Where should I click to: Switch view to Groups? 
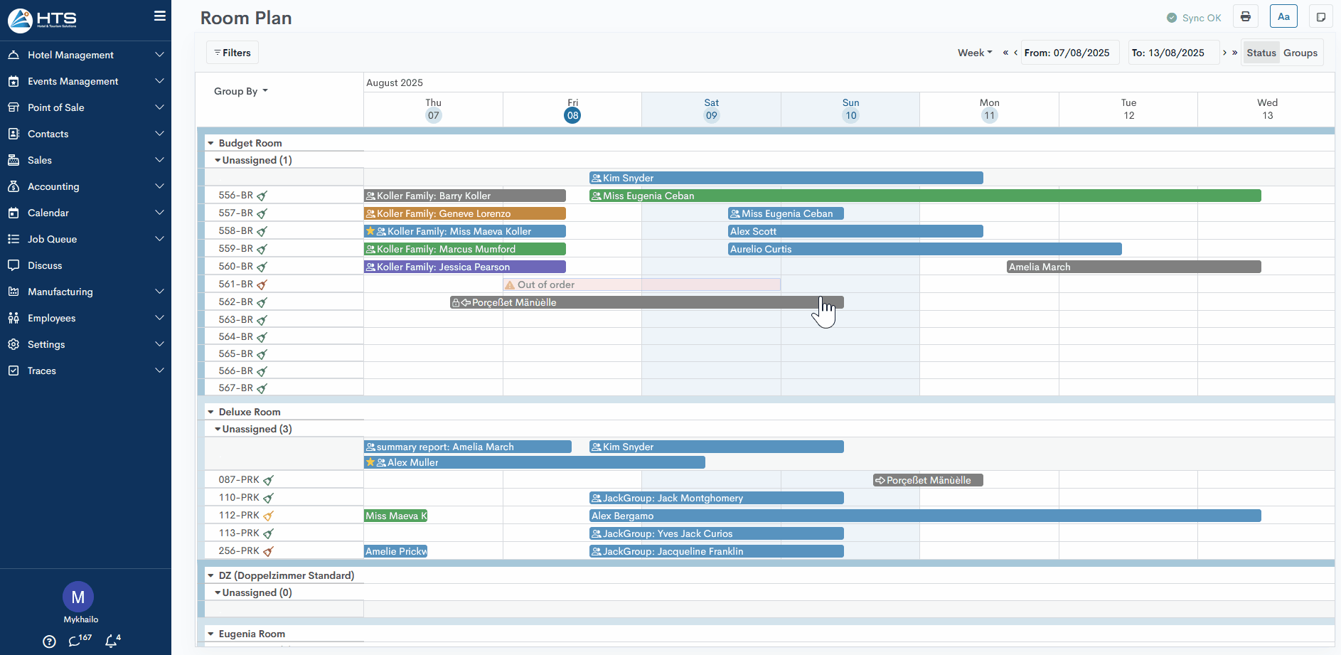tap(1300, 53)
